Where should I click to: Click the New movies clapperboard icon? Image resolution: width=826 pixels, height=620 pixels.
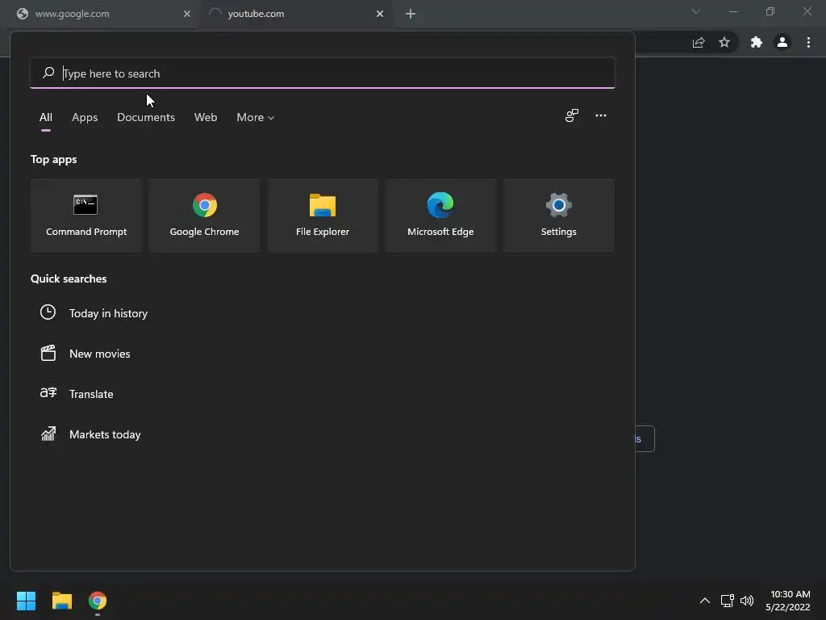(x=48, y=353)
